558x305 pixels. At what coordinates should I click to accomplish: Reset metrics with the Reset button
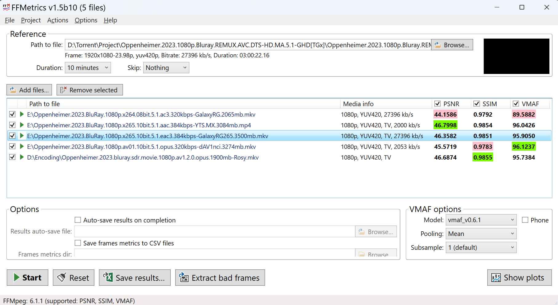(73, 278)
